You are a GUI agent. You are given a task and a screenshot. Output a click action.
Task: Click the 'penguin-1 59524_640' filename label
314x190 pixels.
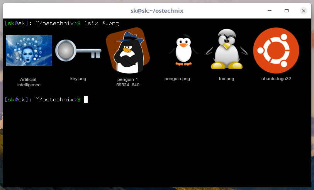tap(127, 82)
